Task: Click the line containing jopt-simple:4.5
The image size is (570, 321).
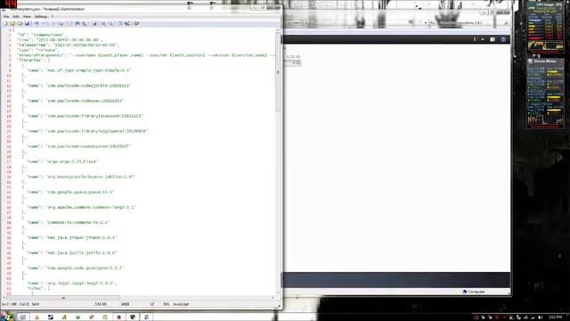Action: (79, 70)
